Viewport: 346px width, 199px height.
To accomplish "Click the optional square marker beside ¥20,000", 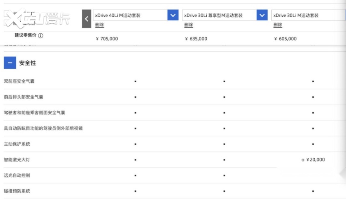I will click(x=303, y=160).
